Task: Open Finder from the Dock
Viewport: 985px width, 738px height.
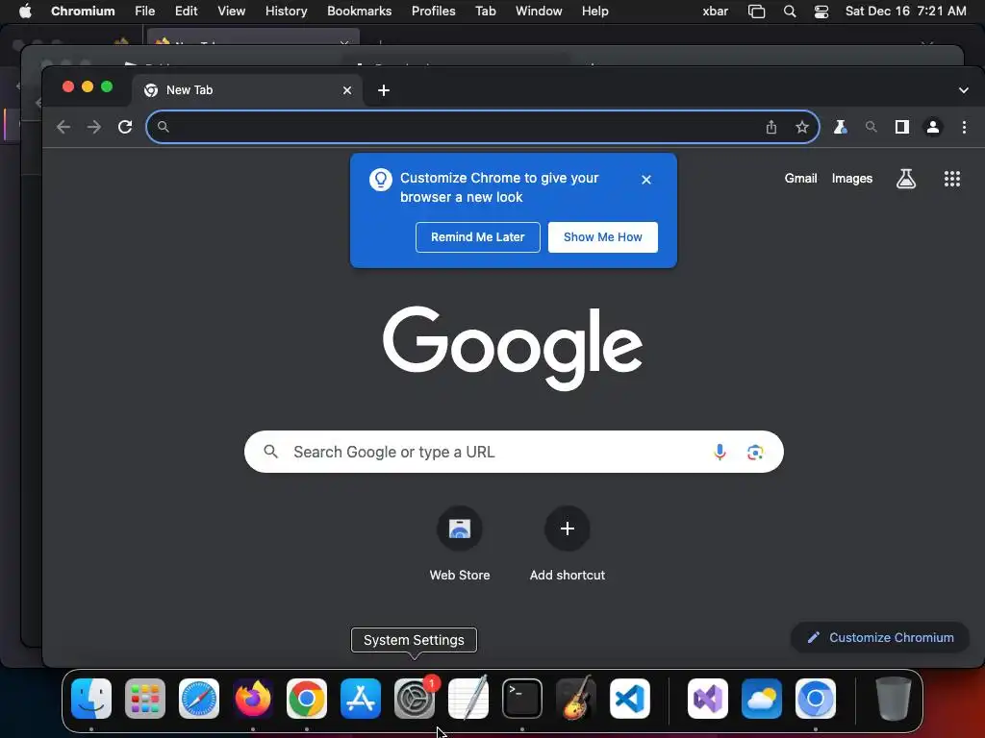Action: (91, 699)
